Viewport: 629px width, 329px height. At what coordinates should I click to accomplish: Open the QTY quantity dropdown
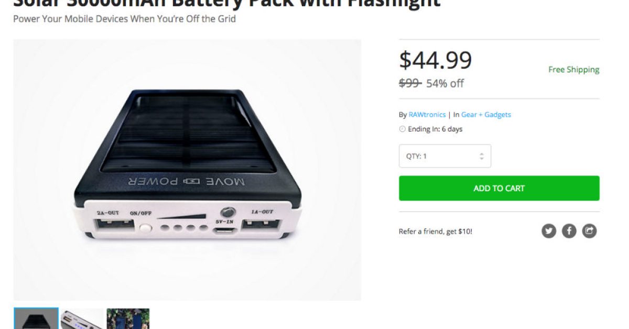click(x=445, y=156)
